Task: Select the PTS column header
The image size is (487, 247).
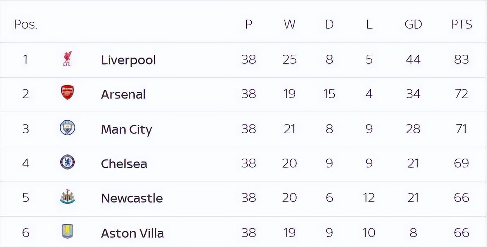Action: coord(461,25)
